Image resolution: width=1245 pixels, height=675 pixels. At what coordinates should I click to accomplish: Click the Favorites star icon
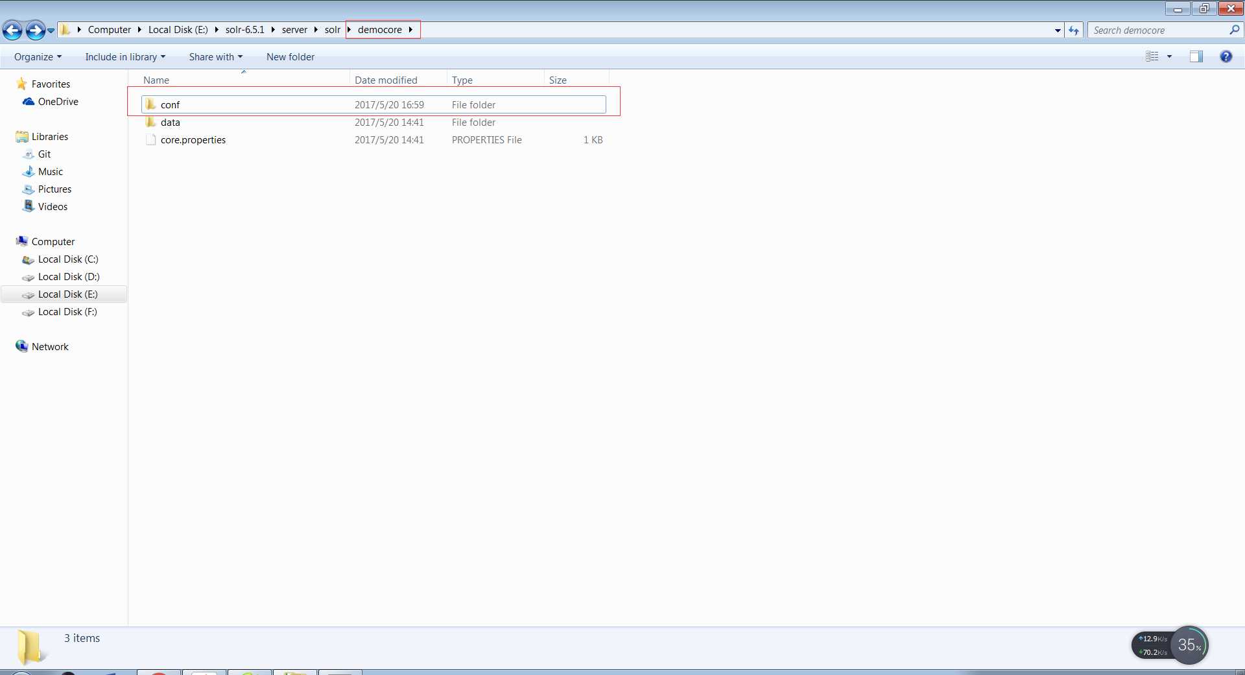coord(21,84)
